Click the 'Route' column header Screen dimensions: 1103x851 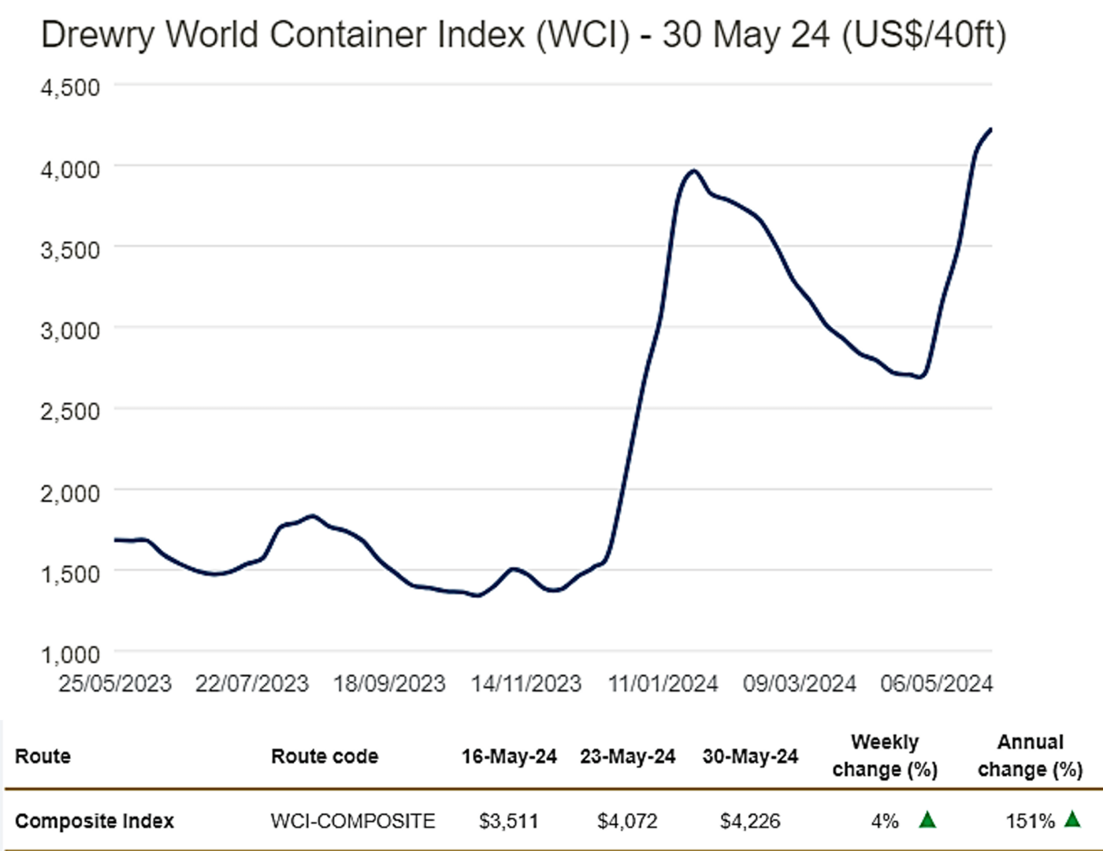(x=43, y=756)
